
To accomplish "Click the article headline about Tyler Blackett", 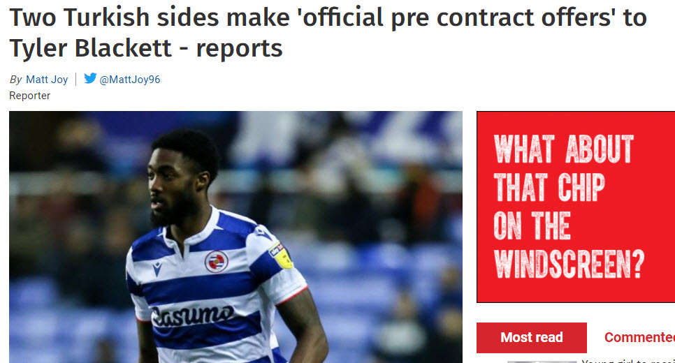I will pyautogui.click(x=328, y=33).
